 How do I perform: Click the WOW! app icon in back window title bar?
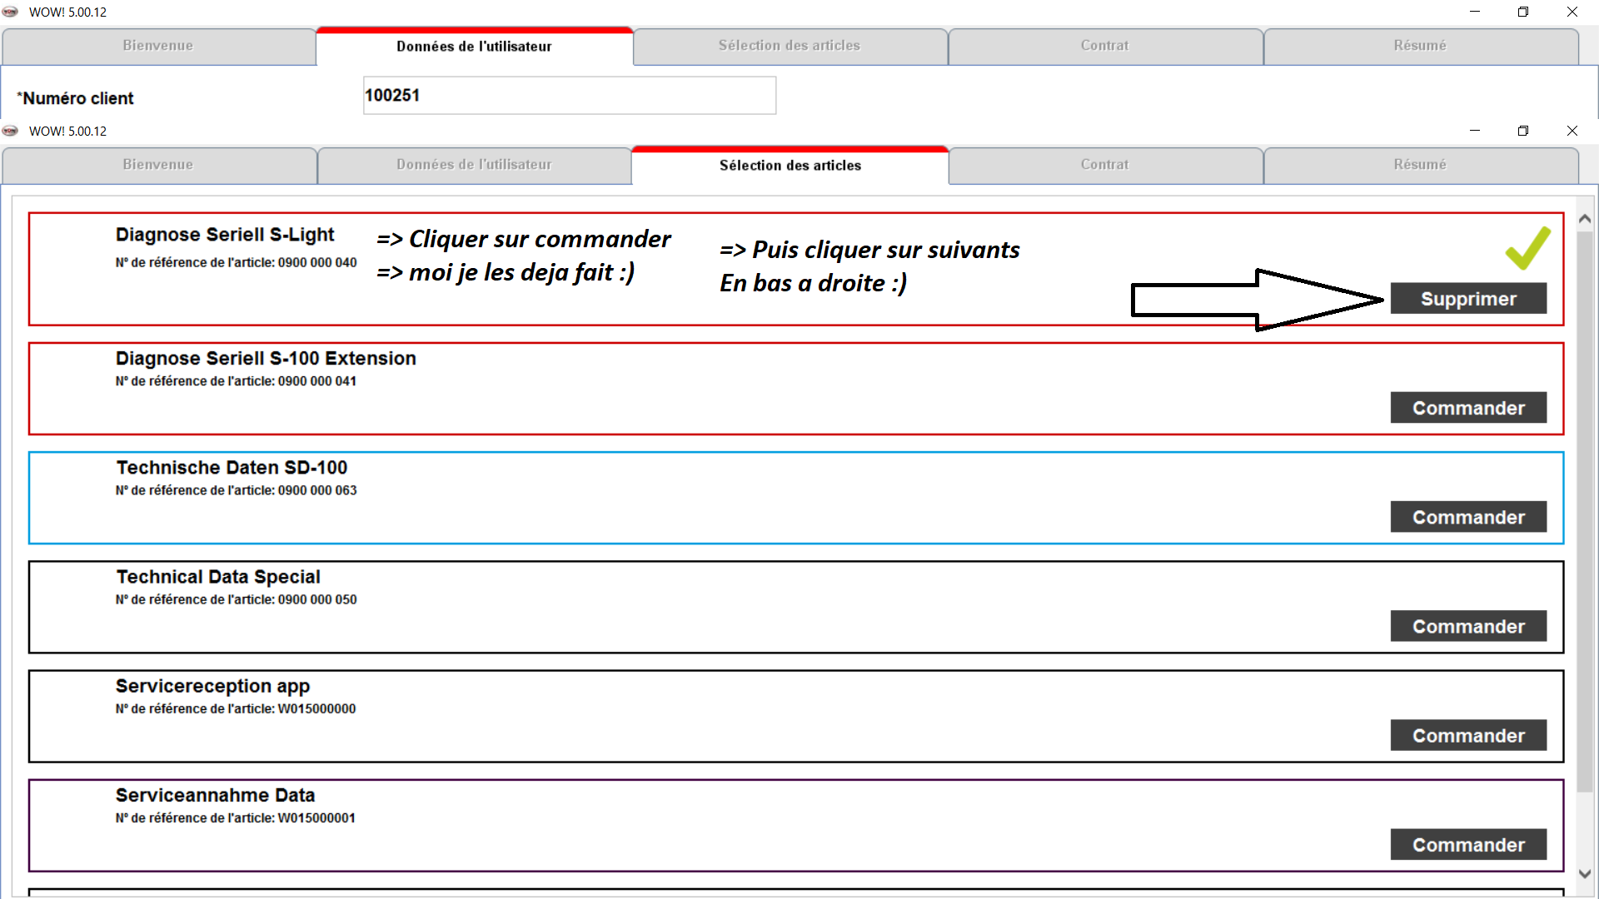10,12
